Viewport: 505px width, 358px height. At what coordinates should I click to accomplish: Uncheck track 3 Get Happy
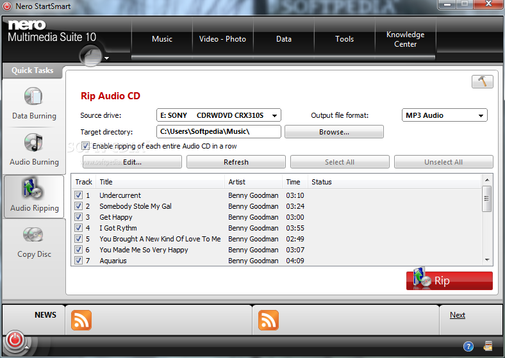click(78, 217)
